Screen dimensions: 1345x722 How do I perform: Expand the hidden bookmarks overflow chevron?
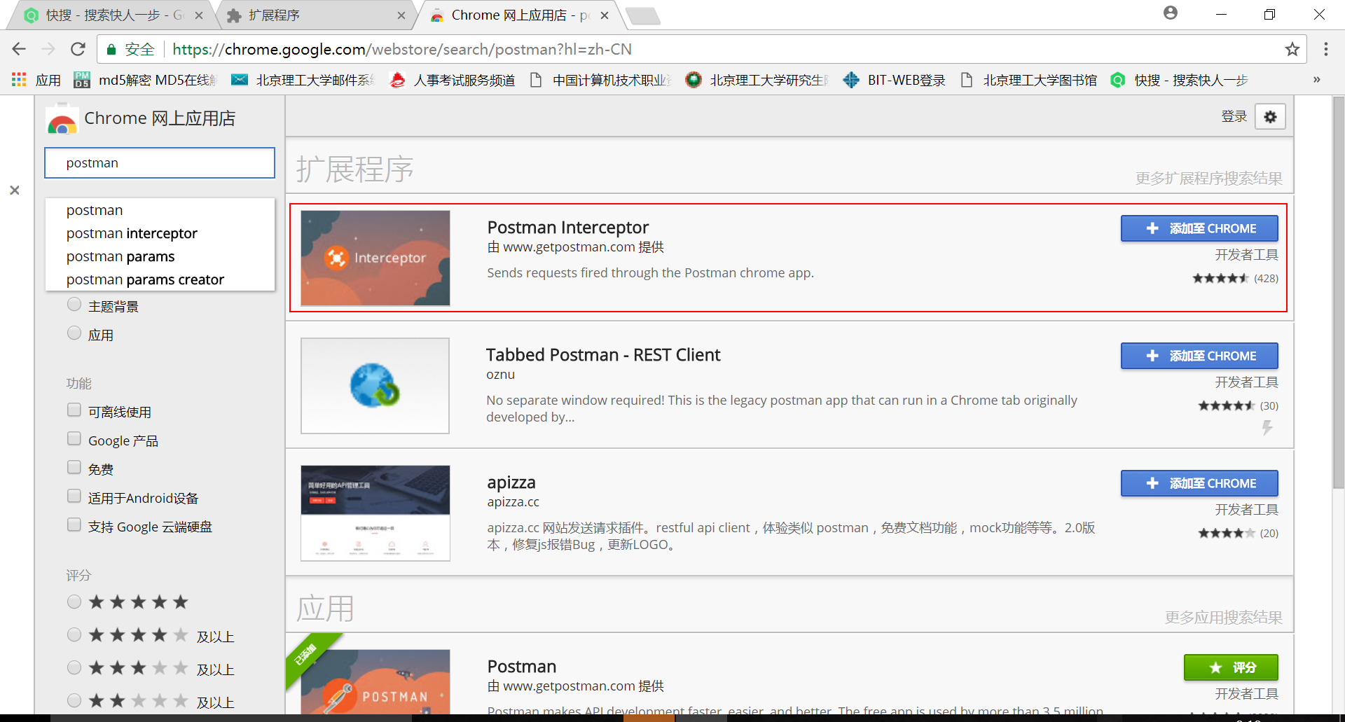point(1317,80)
